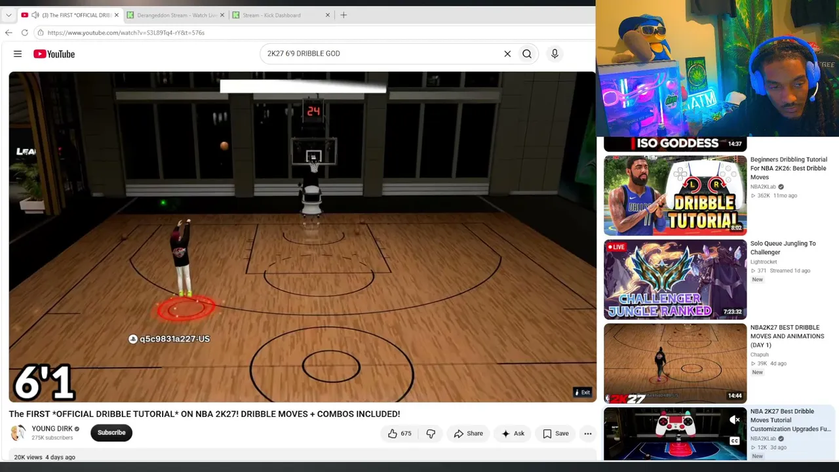Open the YouTube guide hamburger menu

point(18,54)
